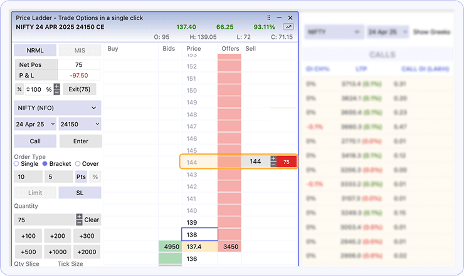
Task: Click the 138 price cell
Action: coord(199,234)
